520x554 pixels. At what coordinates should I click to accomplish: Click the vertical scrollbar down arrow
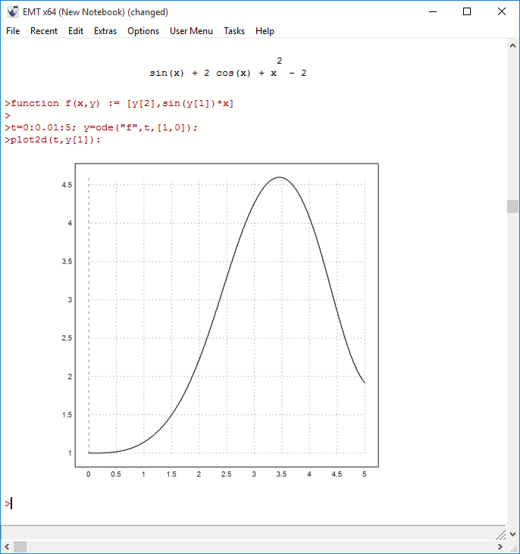[x=512, y=534]
